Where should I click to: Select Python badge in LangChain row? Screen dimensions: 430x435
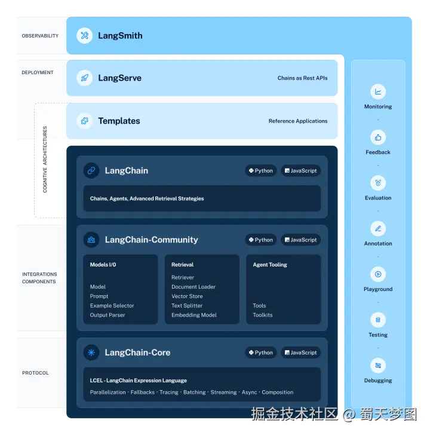pyautogui.click(x=260, y=171)
